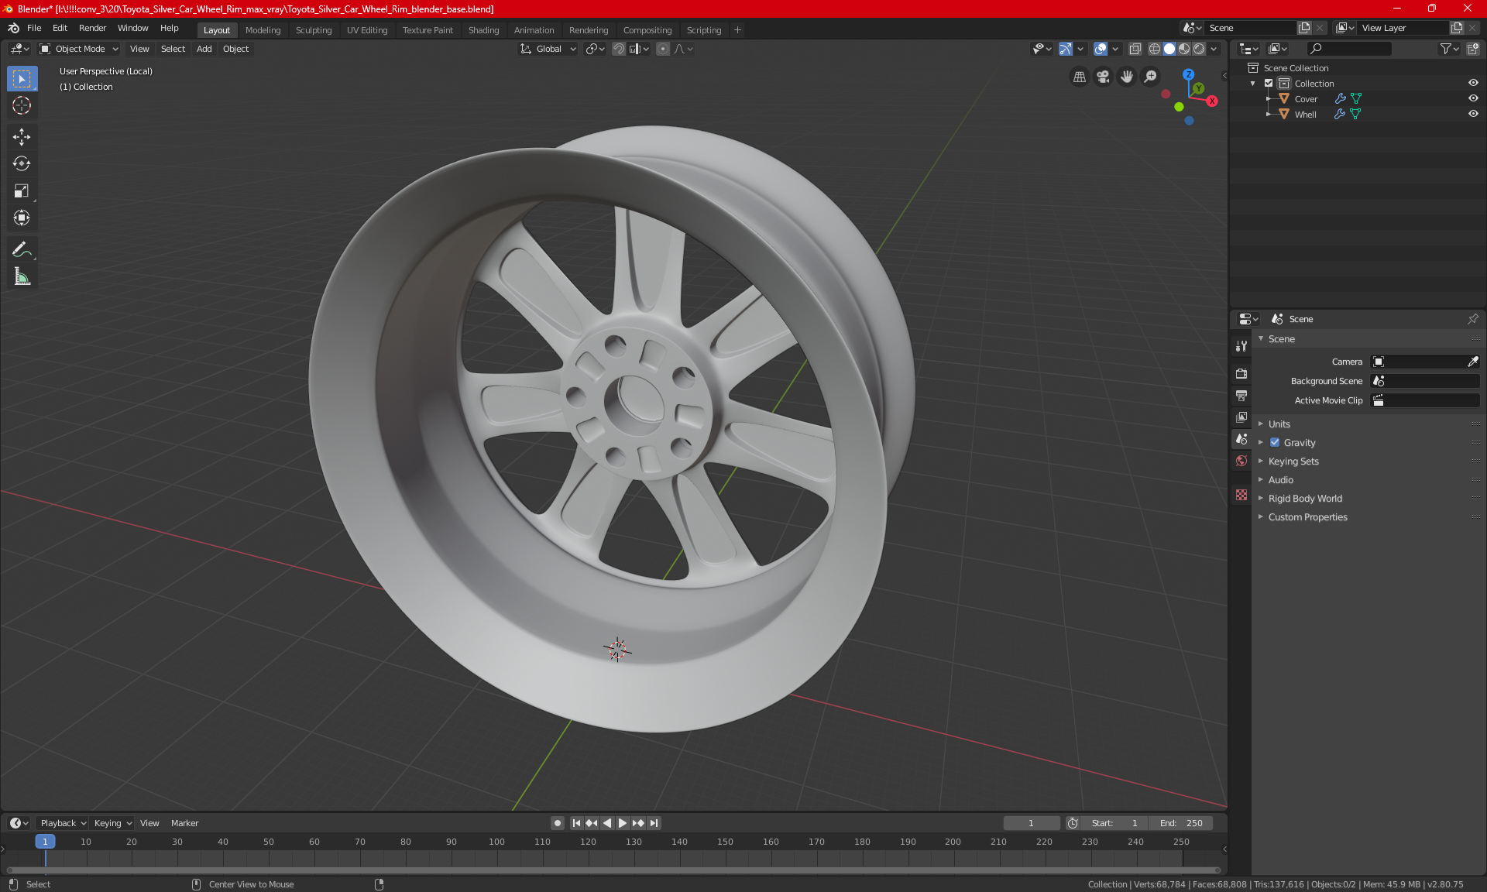Open the View Layer properties tab

(1241, 417)
